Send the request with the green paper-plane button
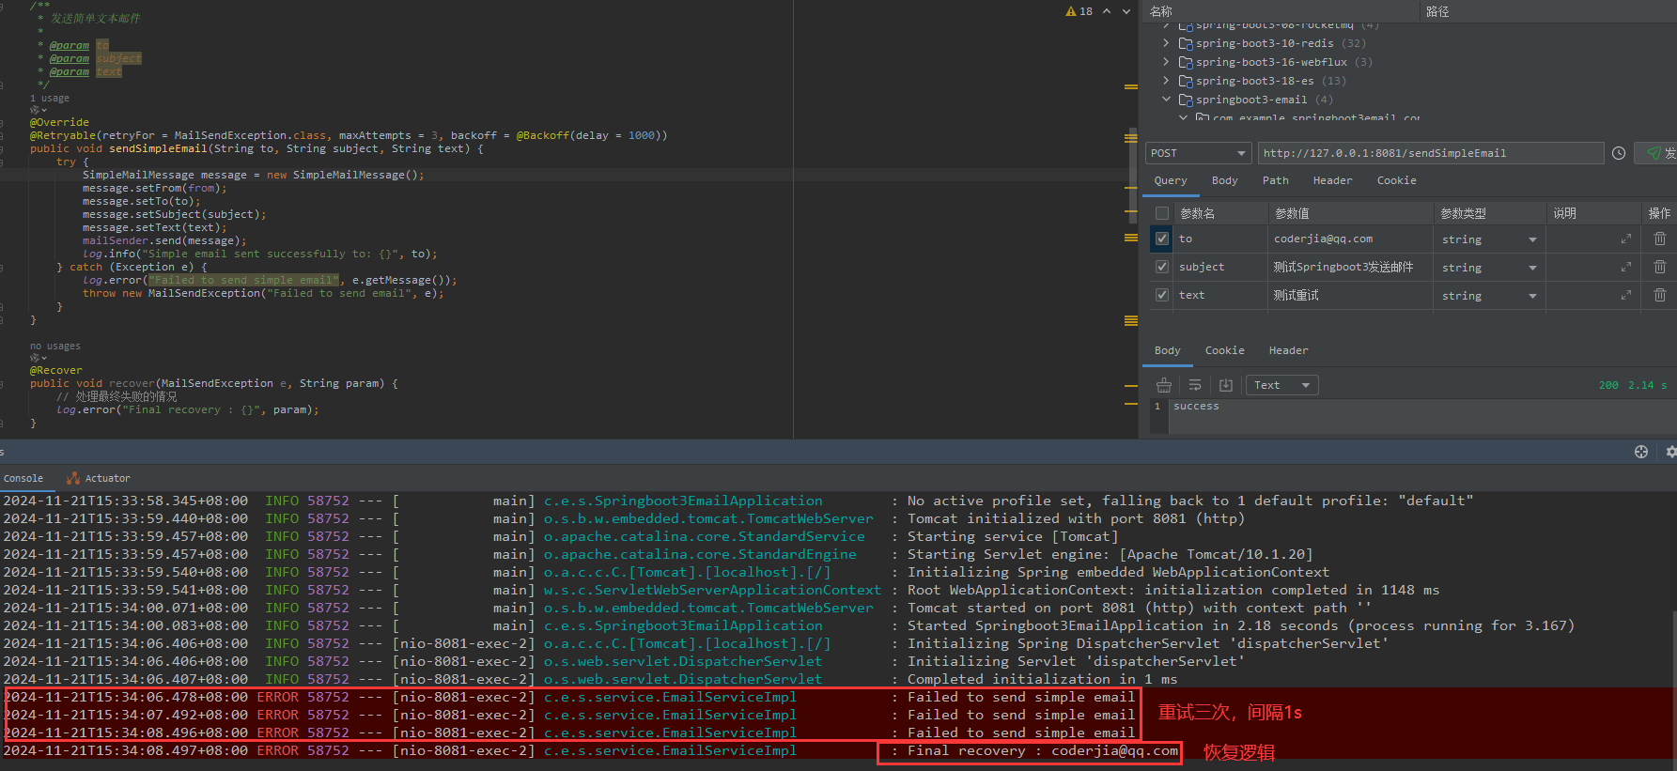The width and height of the screenshot is (1677, 771). point(1656,153)
